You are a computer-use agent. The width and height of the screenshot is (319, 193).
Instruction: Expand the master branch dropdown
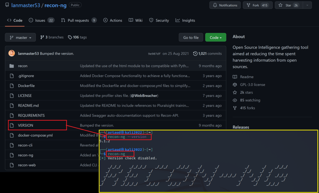pyautogui.click(x=20, y=37)
